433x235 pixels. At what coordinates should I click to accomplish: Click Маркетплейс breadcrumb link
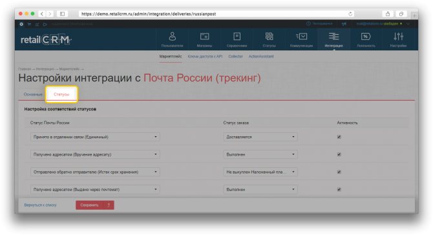coord(69,69)
